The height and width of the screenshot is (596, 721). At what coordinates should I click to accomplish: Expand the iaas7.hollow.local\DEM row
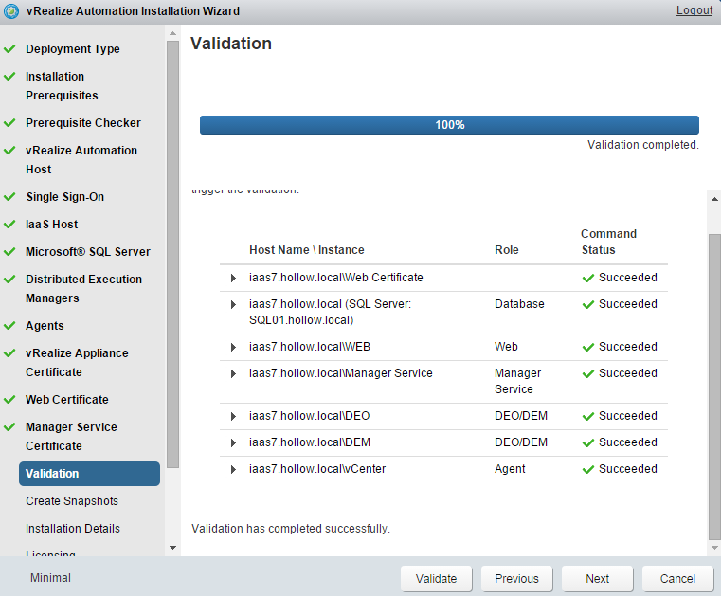pyautogui.click(x=233, y=443)
